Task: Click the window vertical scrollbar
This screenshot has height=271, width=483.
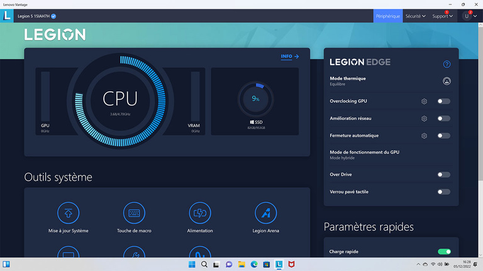Action: pyautogui.click(x=480, y=105)
